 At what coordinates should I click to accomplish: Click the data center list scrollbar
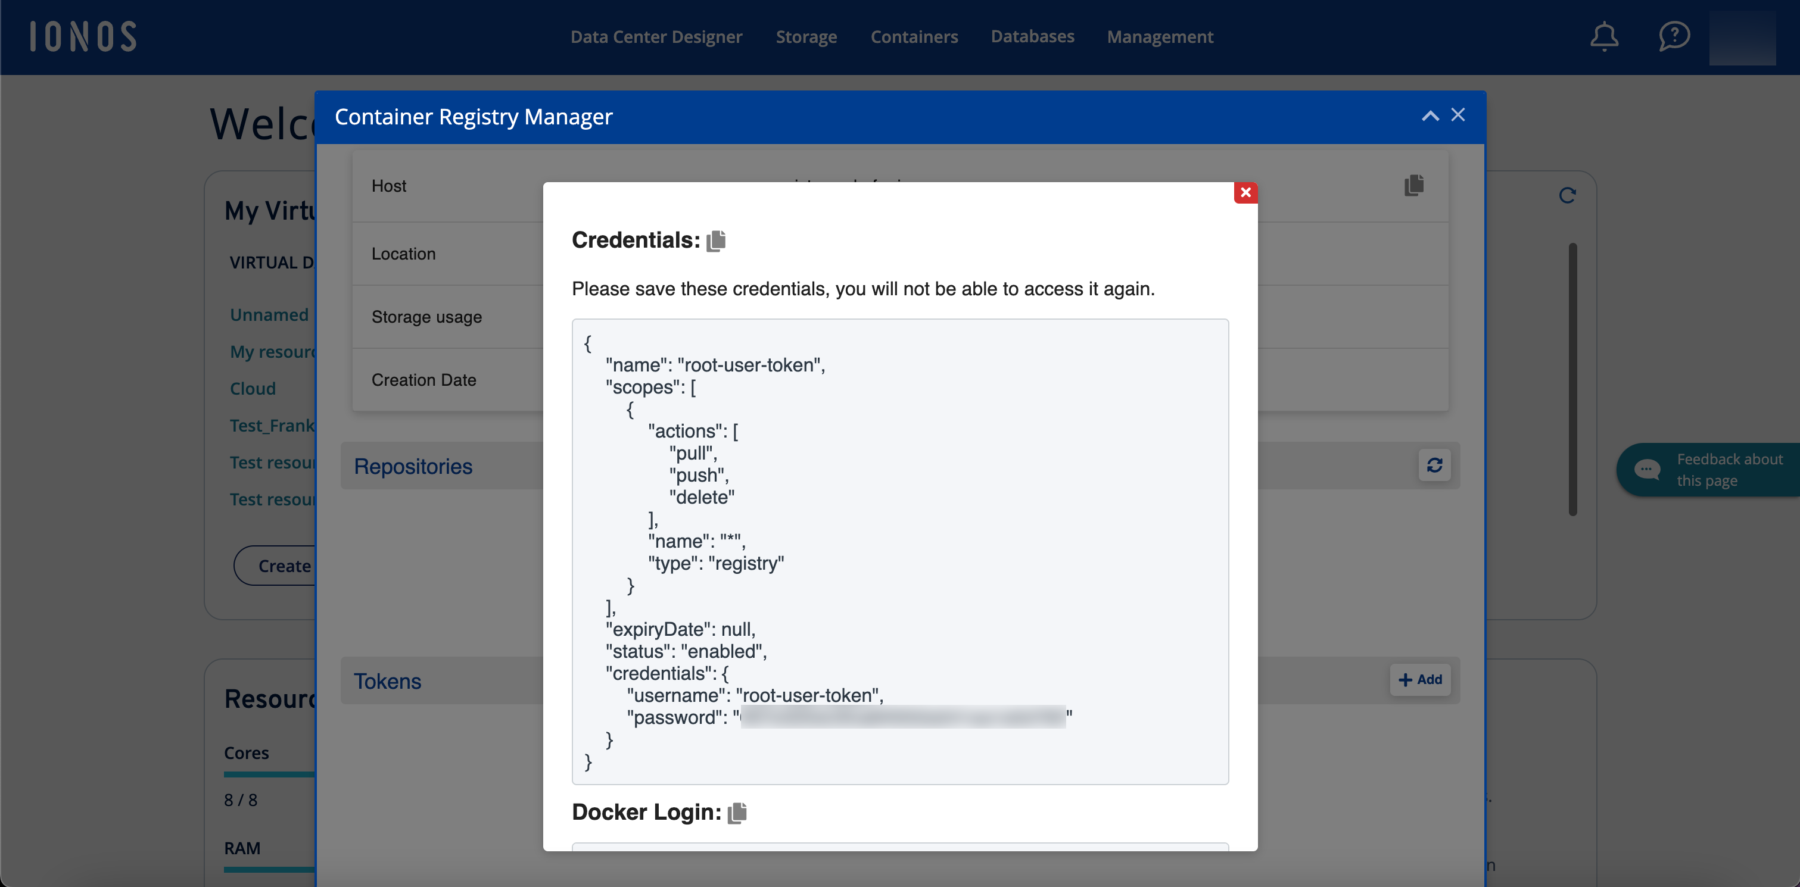(1572, 379)
